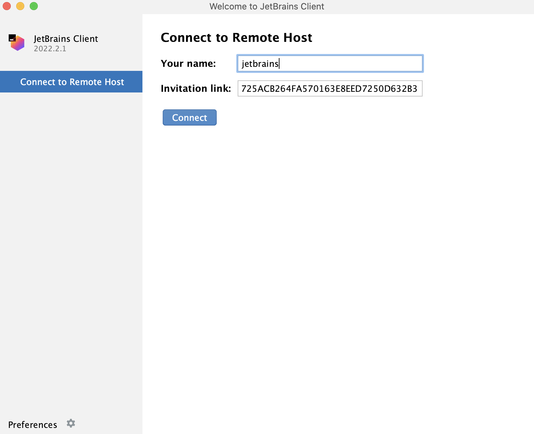The width and height of the screenshot is (534, 434).
Task: Click the "Your name:" label
Action: point(188,63)
